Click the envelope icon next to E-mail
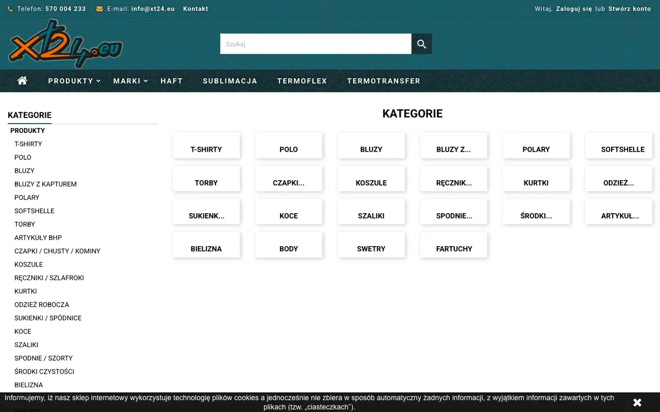Image resolution: width=660 pixels, height=412 pixels. coord(100,9)
